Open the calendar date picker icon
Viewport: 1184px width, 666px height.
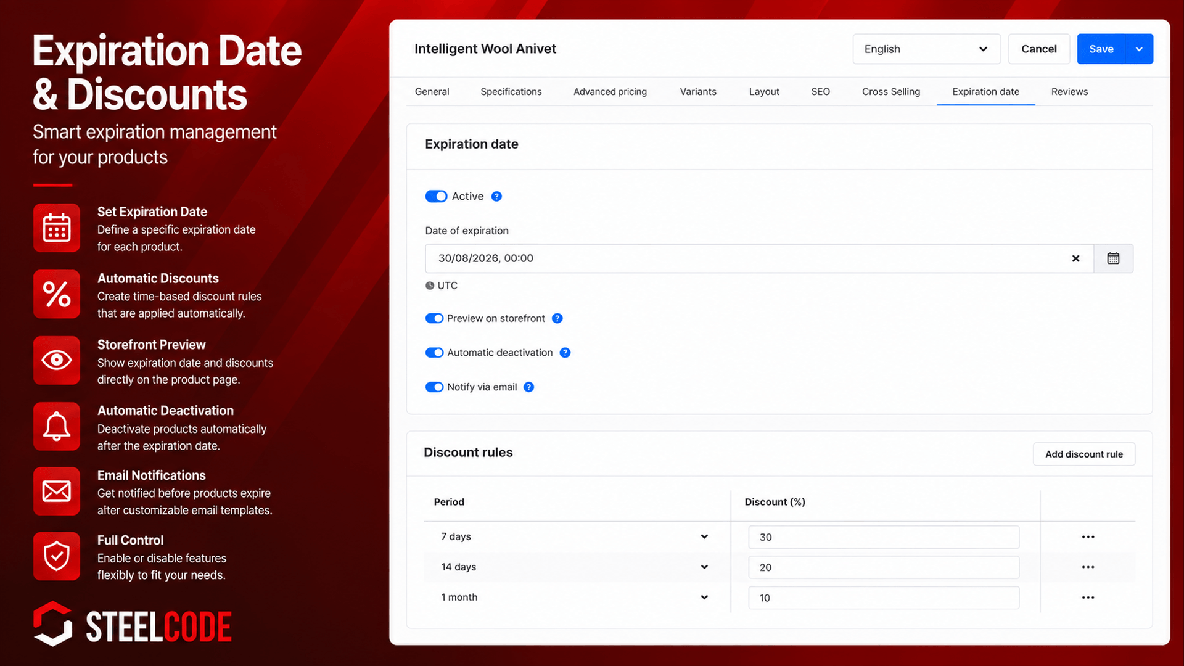1113,258
